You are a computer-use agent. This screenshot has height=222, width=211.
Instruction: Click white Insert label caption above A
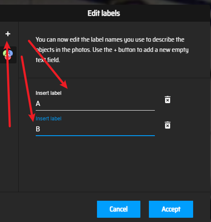[48, 93]
